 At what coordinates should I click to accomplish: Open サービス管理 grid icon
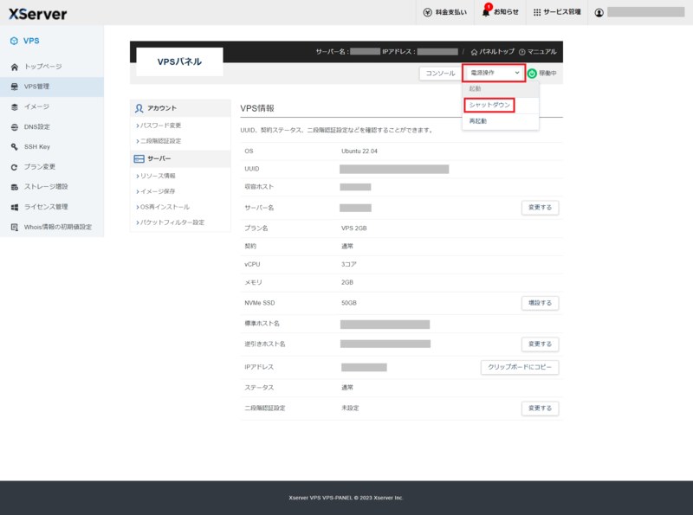(x=537, y=12)
